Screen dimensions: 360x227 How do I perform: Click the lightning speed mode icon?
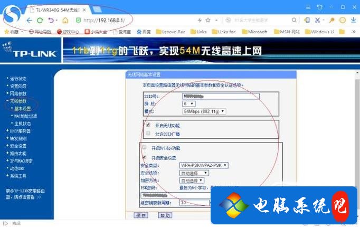click(x=200, y=20)
